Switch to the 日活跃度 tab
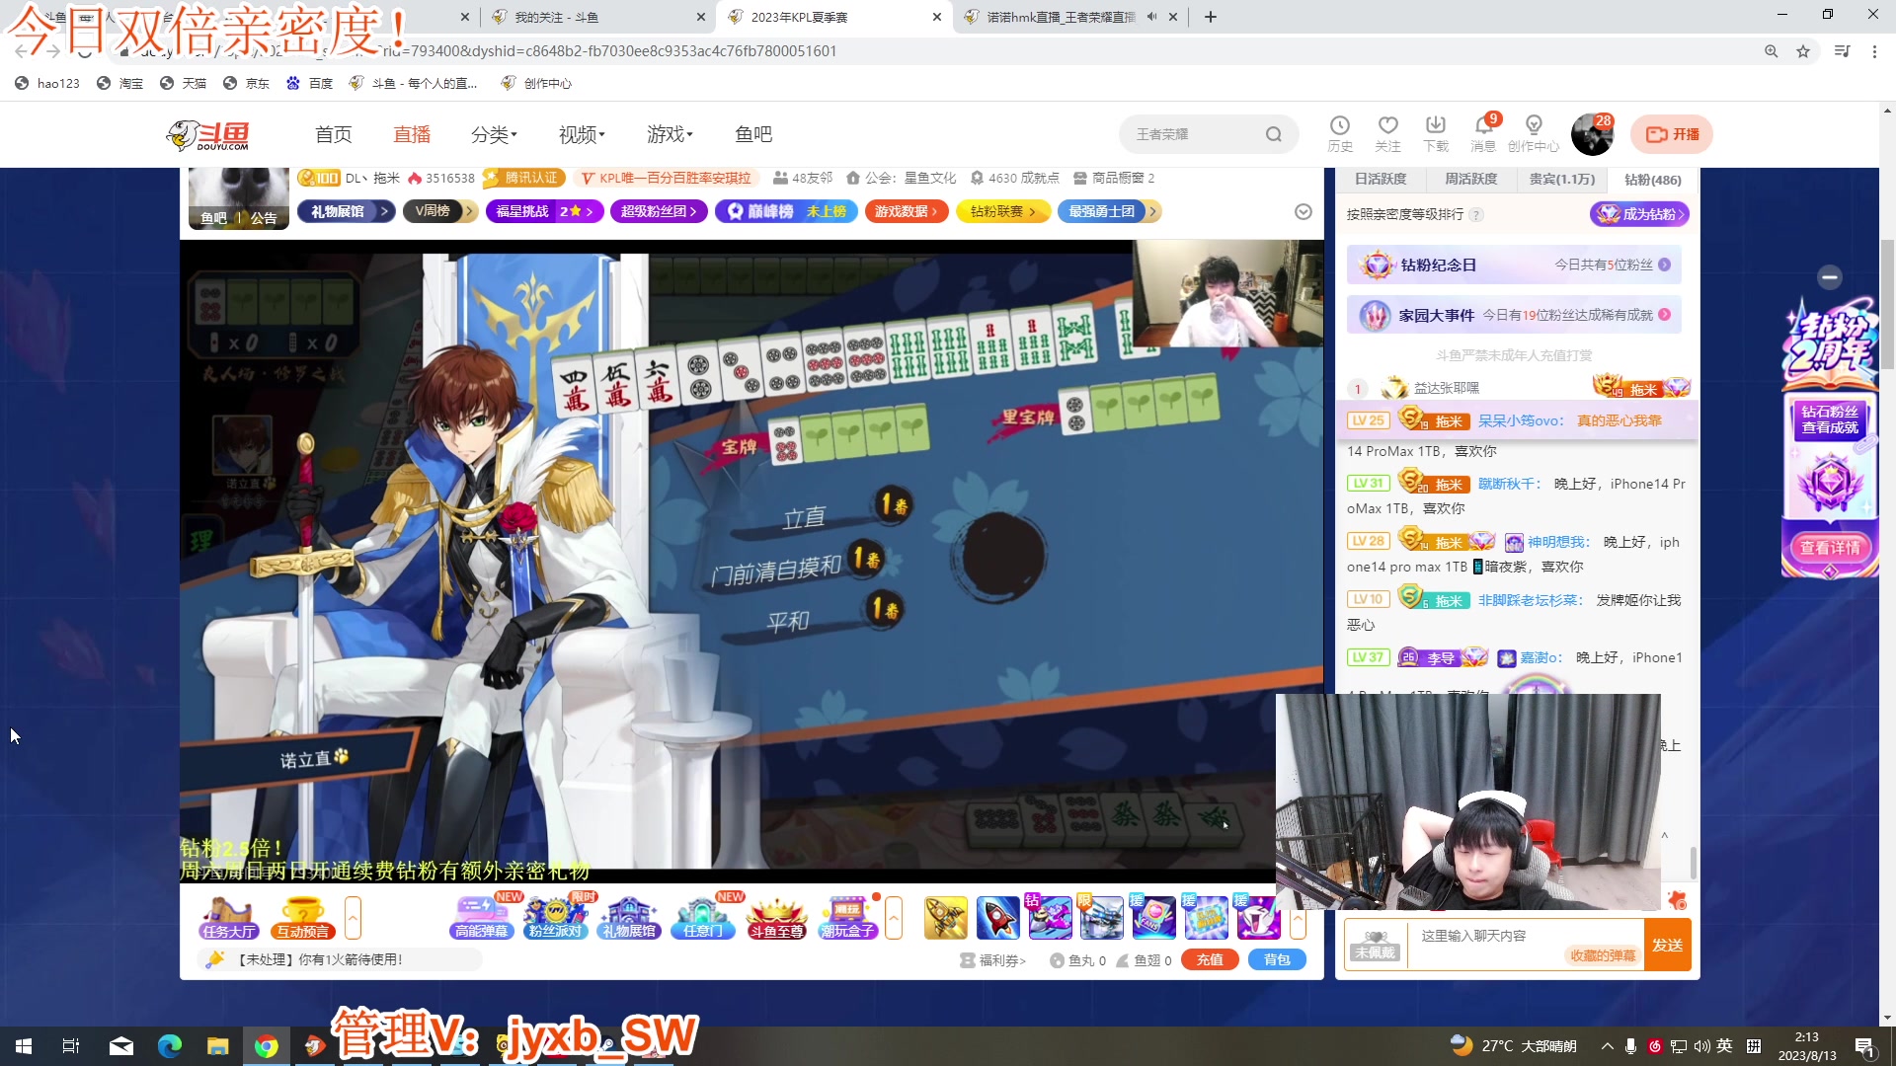This screenshot has height=1066, width=1896. 1380,180
